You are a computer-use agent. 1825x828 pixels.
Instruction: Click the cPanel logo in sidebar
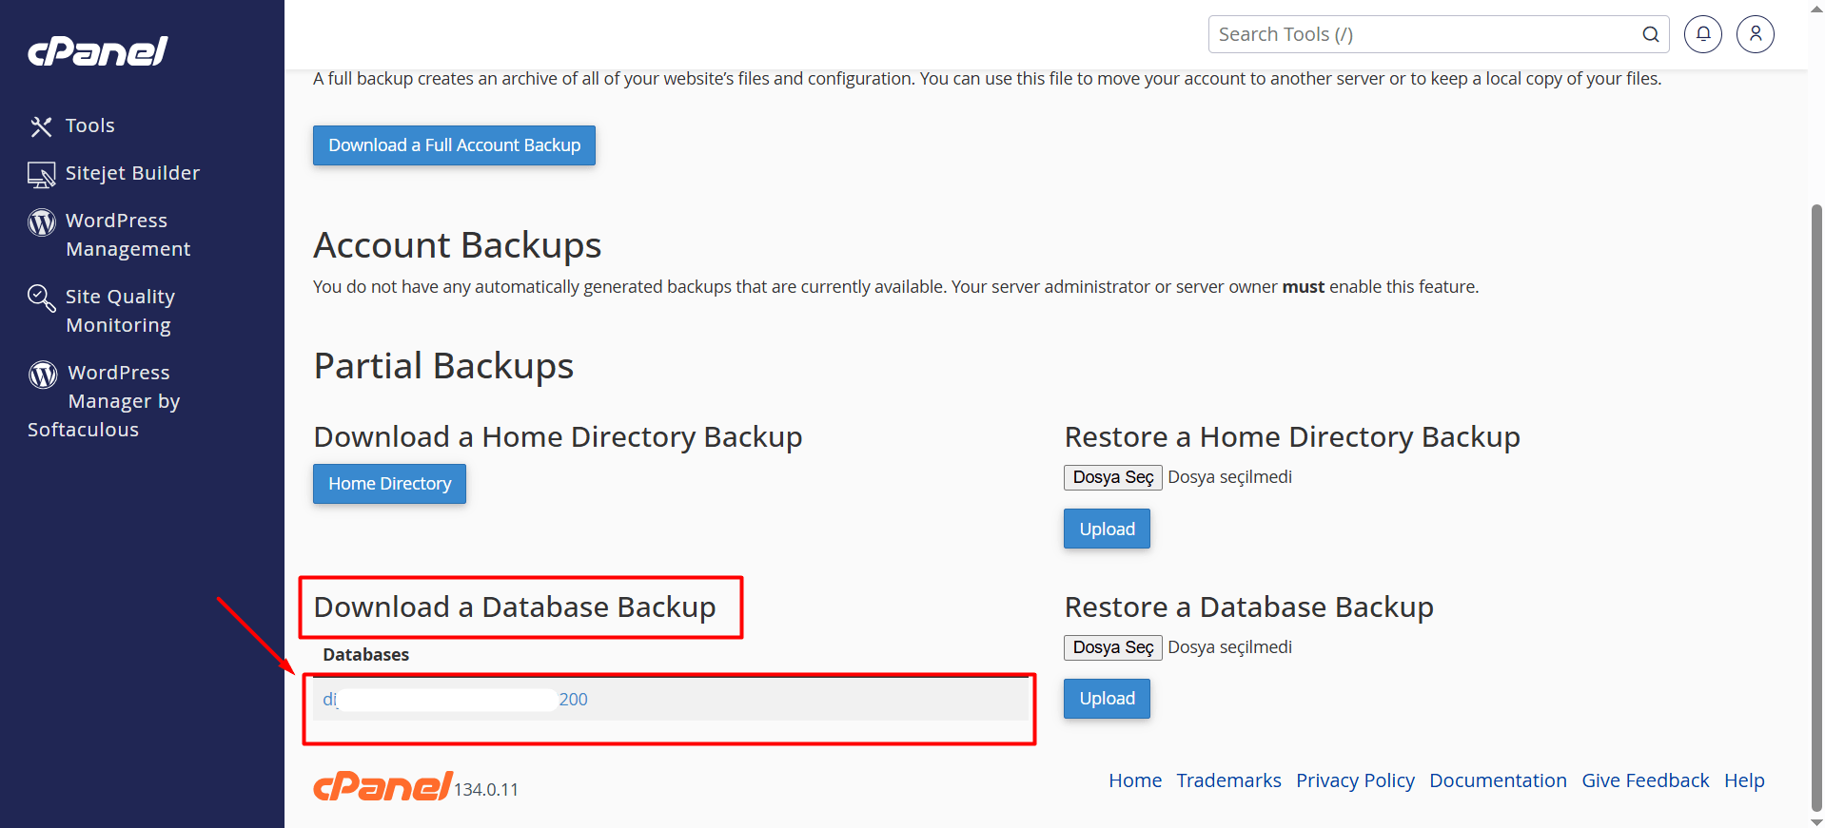[97, 51]
